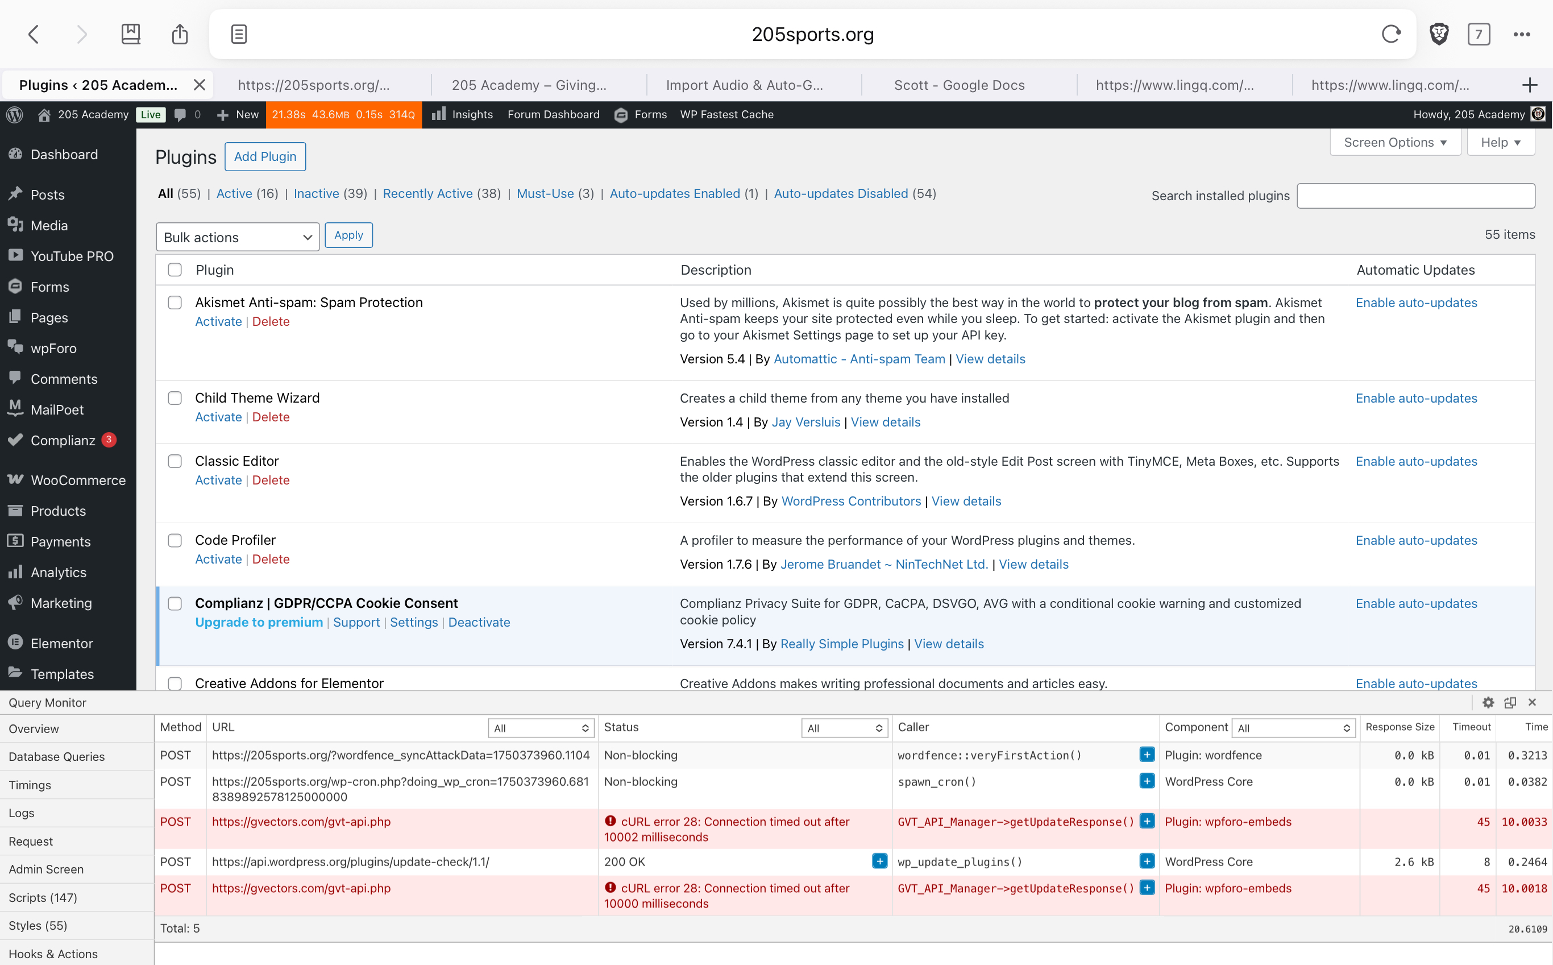Tap the share icon in the browser toolbar

point(180,34)
